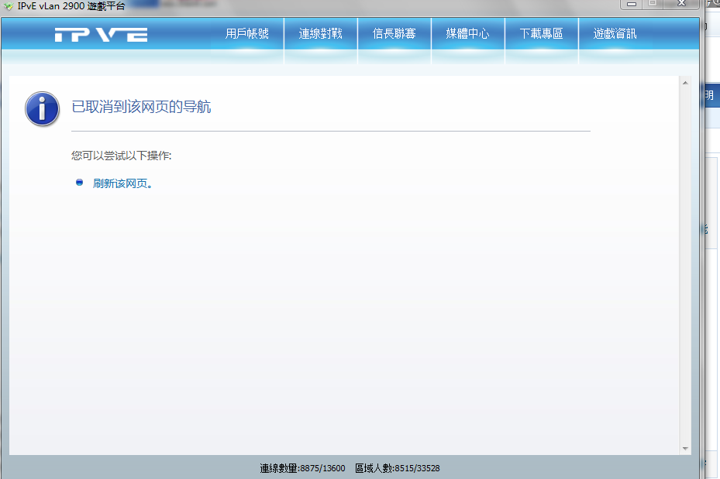This screenshot has height=479, width=720.
Task: Click the blue bullet beside 刷新该网页
Action: point(79,183)
